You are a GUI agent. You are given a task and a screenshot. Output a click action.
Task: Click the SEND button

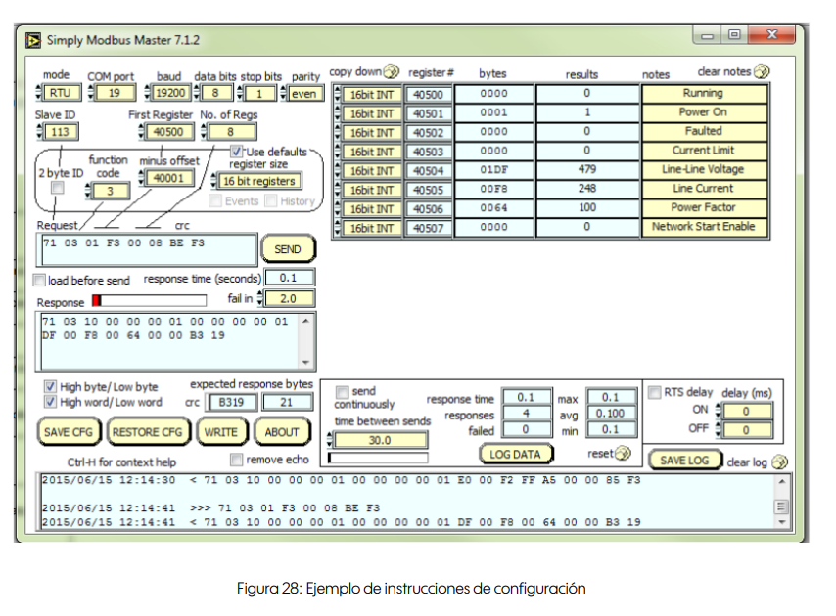(288, 249)
